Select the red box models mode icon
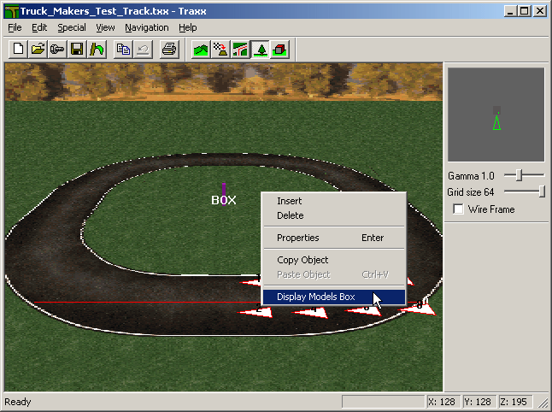The image size is (552, 412). pos(280,50)
